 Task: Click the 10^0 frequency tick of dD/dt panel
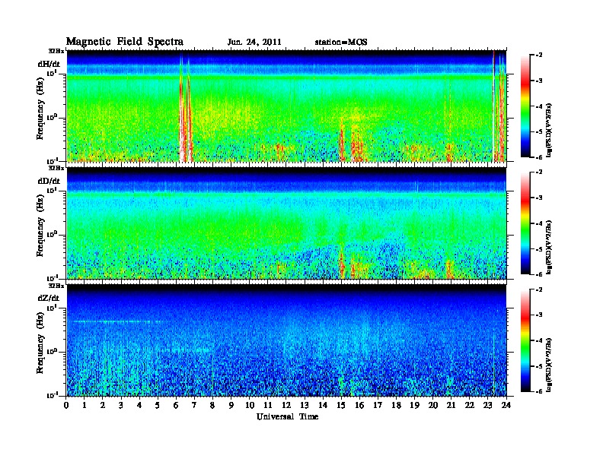point(51,234)
